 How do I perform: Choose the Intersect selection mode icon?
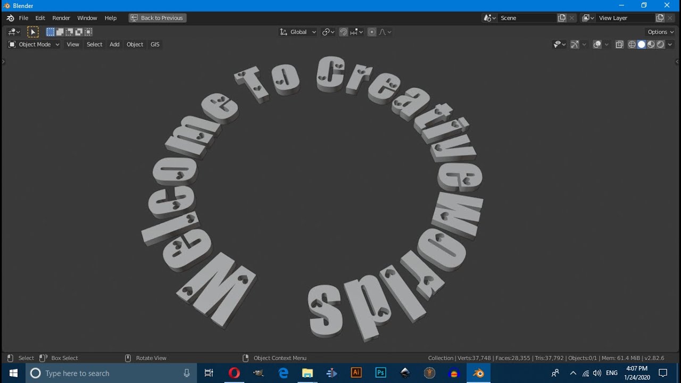point(88,32)
